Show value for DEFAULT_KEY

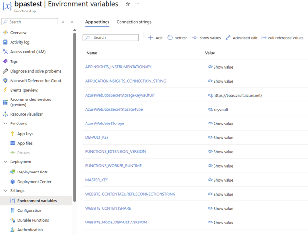[220, 137]
